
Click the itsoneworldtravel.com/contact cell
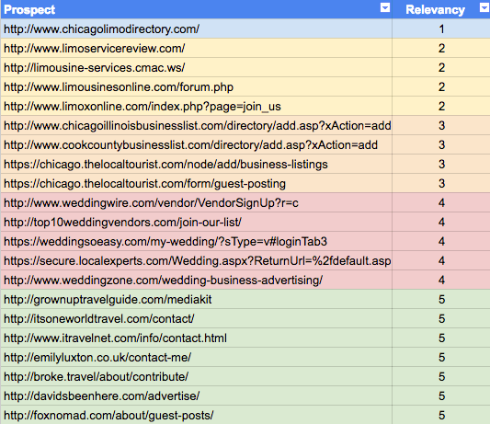(196, 319)
